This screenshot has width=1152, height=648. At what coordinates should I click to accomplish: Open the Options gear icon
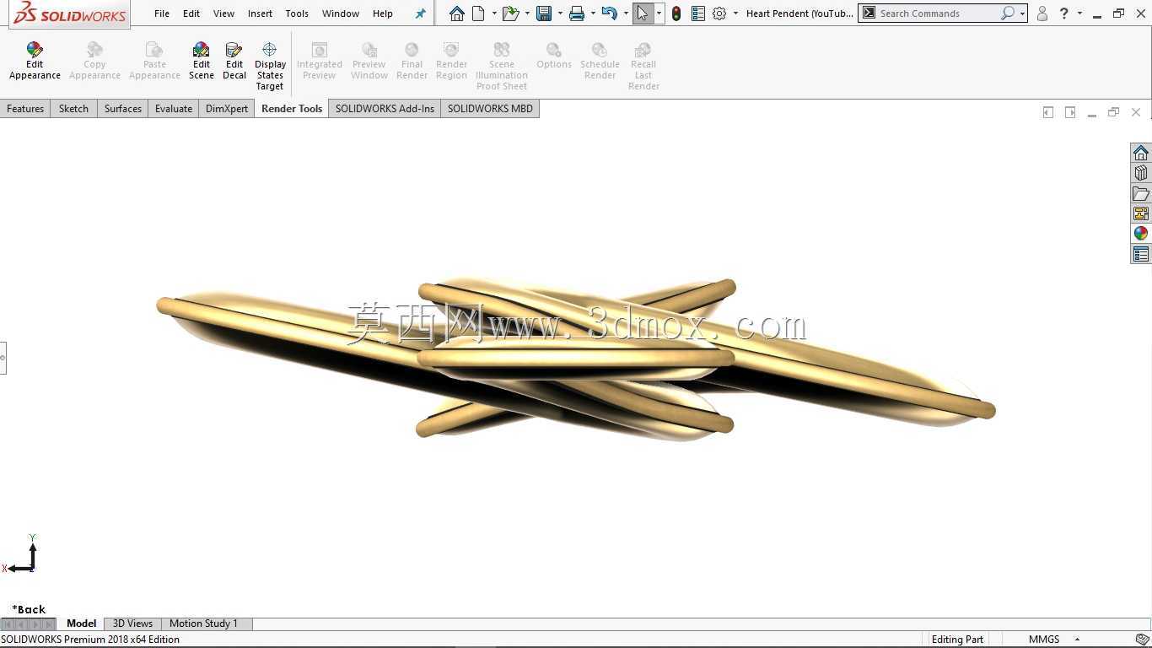[x=719, y=13]
